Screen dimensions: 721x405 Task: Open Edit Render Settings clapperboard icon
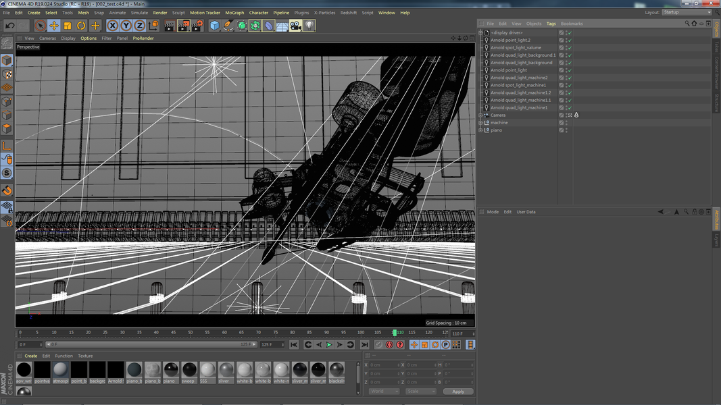pos(197,26)
